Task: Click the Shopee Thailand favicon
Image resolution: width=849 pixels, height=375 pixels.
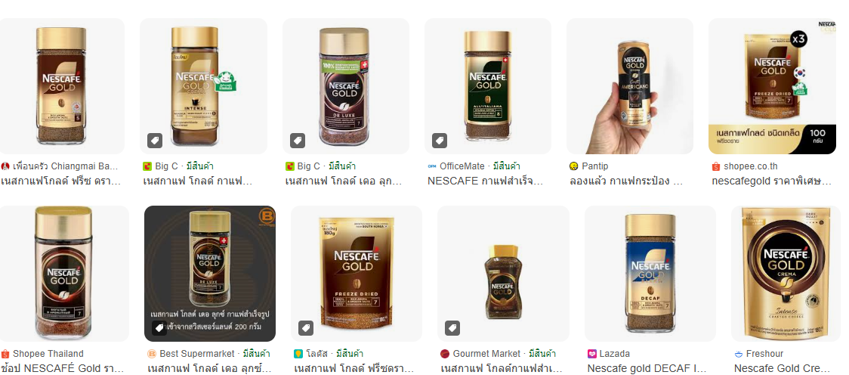Action: point(5,354)
